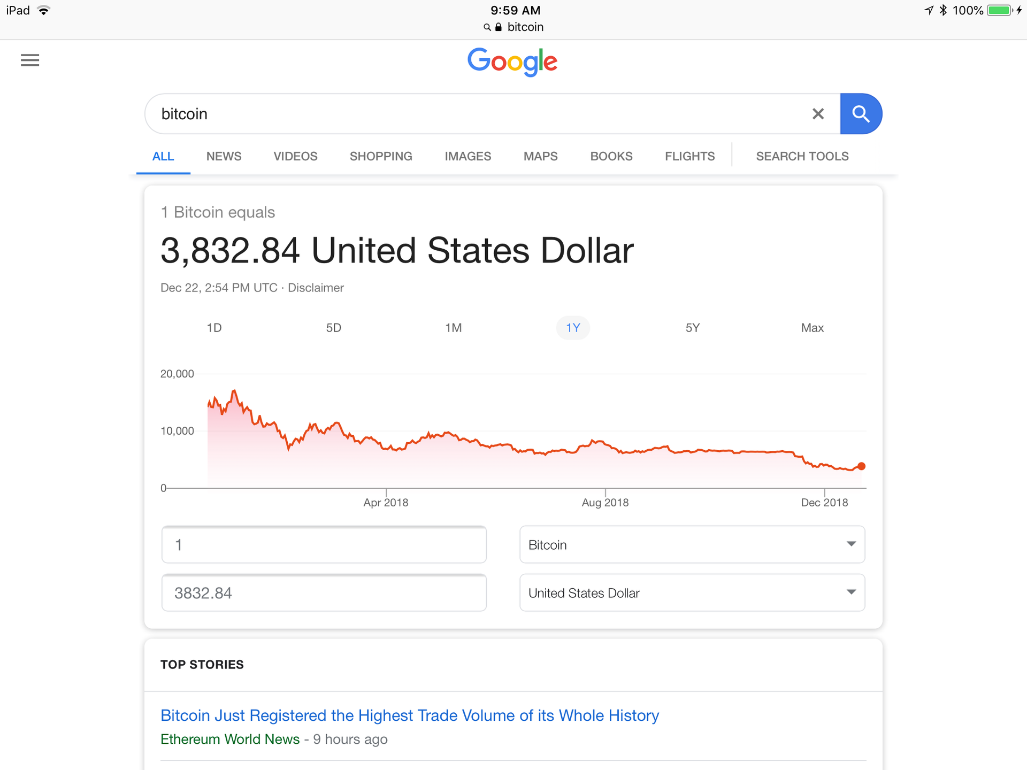Switch to the News tab

pos(224,156)
